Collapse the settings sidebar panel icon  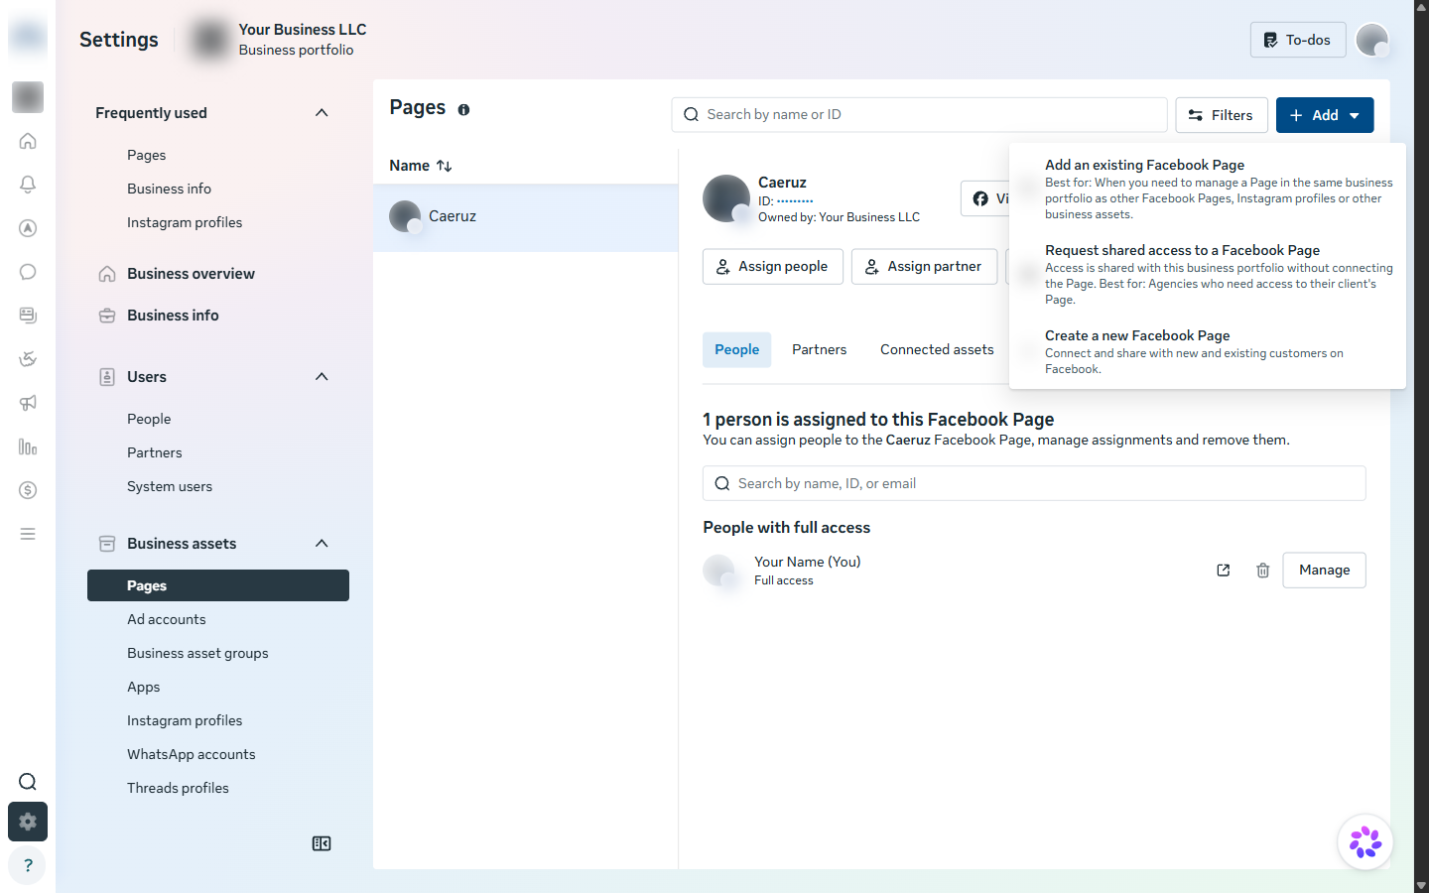[x=322, y=843]
